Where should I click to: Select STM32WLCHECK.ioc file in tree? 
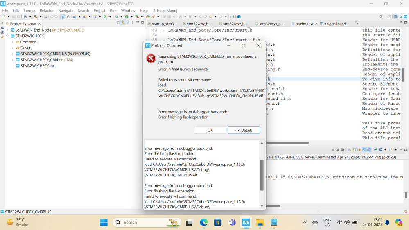click(x=38, y=66)
